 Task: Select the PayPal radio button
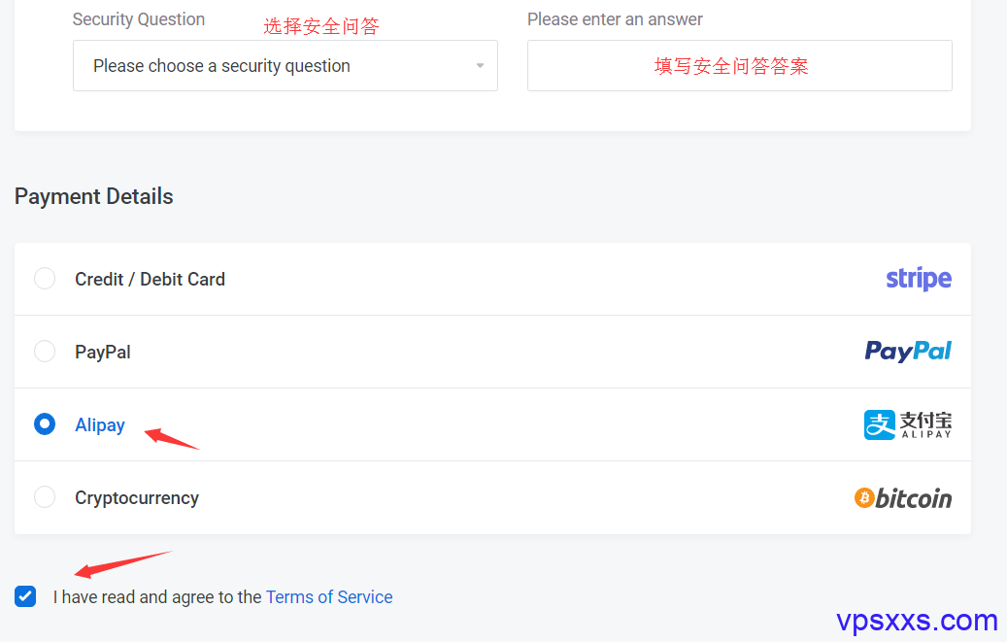tap(45, 352)
